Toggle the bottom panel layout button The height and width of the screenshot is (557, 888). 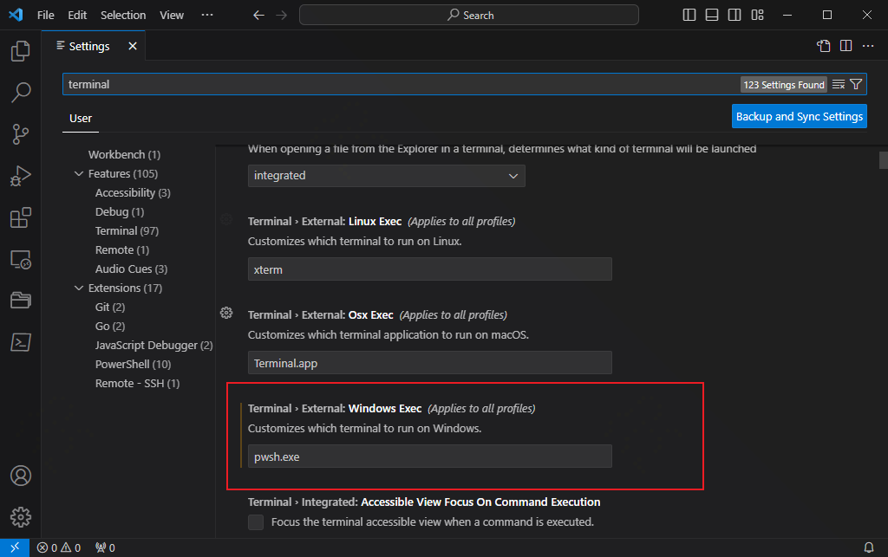pos(713,15)
